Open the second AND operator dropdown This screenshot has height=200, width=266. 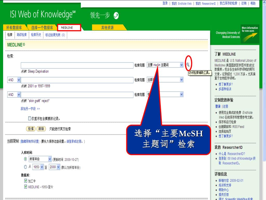[x=14, y=94]
